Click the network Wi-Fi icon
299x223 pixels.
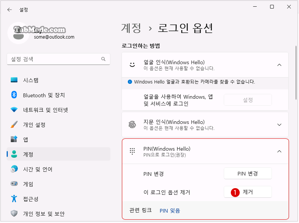coord(14,110)
